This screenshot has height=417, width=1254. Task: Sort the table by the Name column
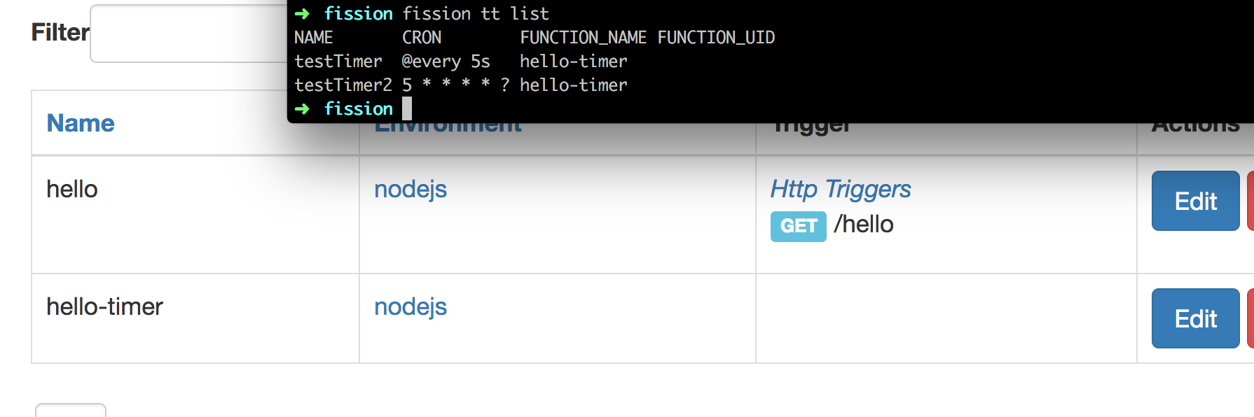80,123
